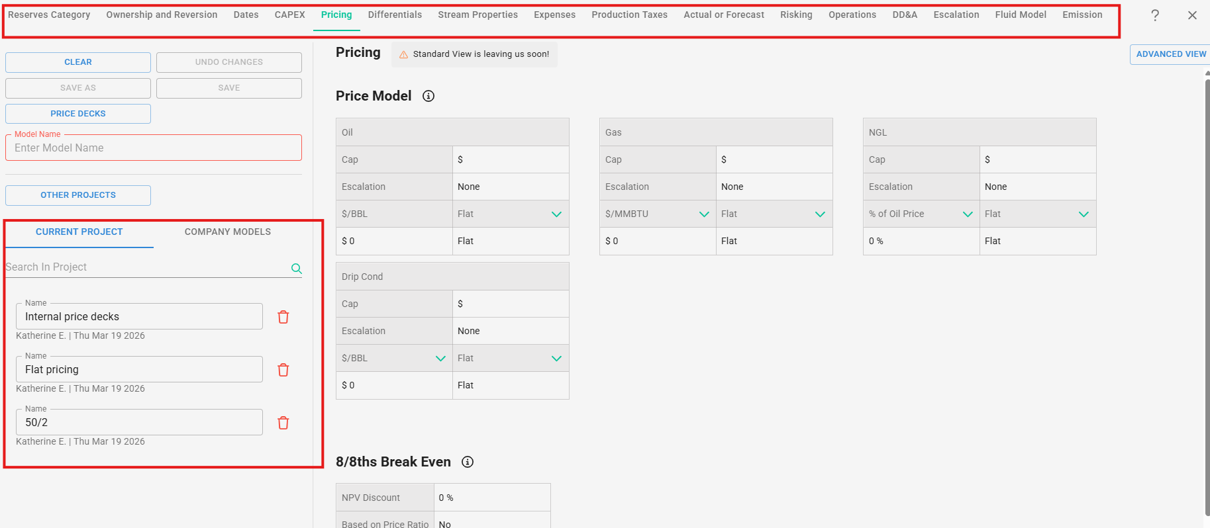Open Price Model info icon
Screen dimensions: 1210x528
click(x=429, y=96)
